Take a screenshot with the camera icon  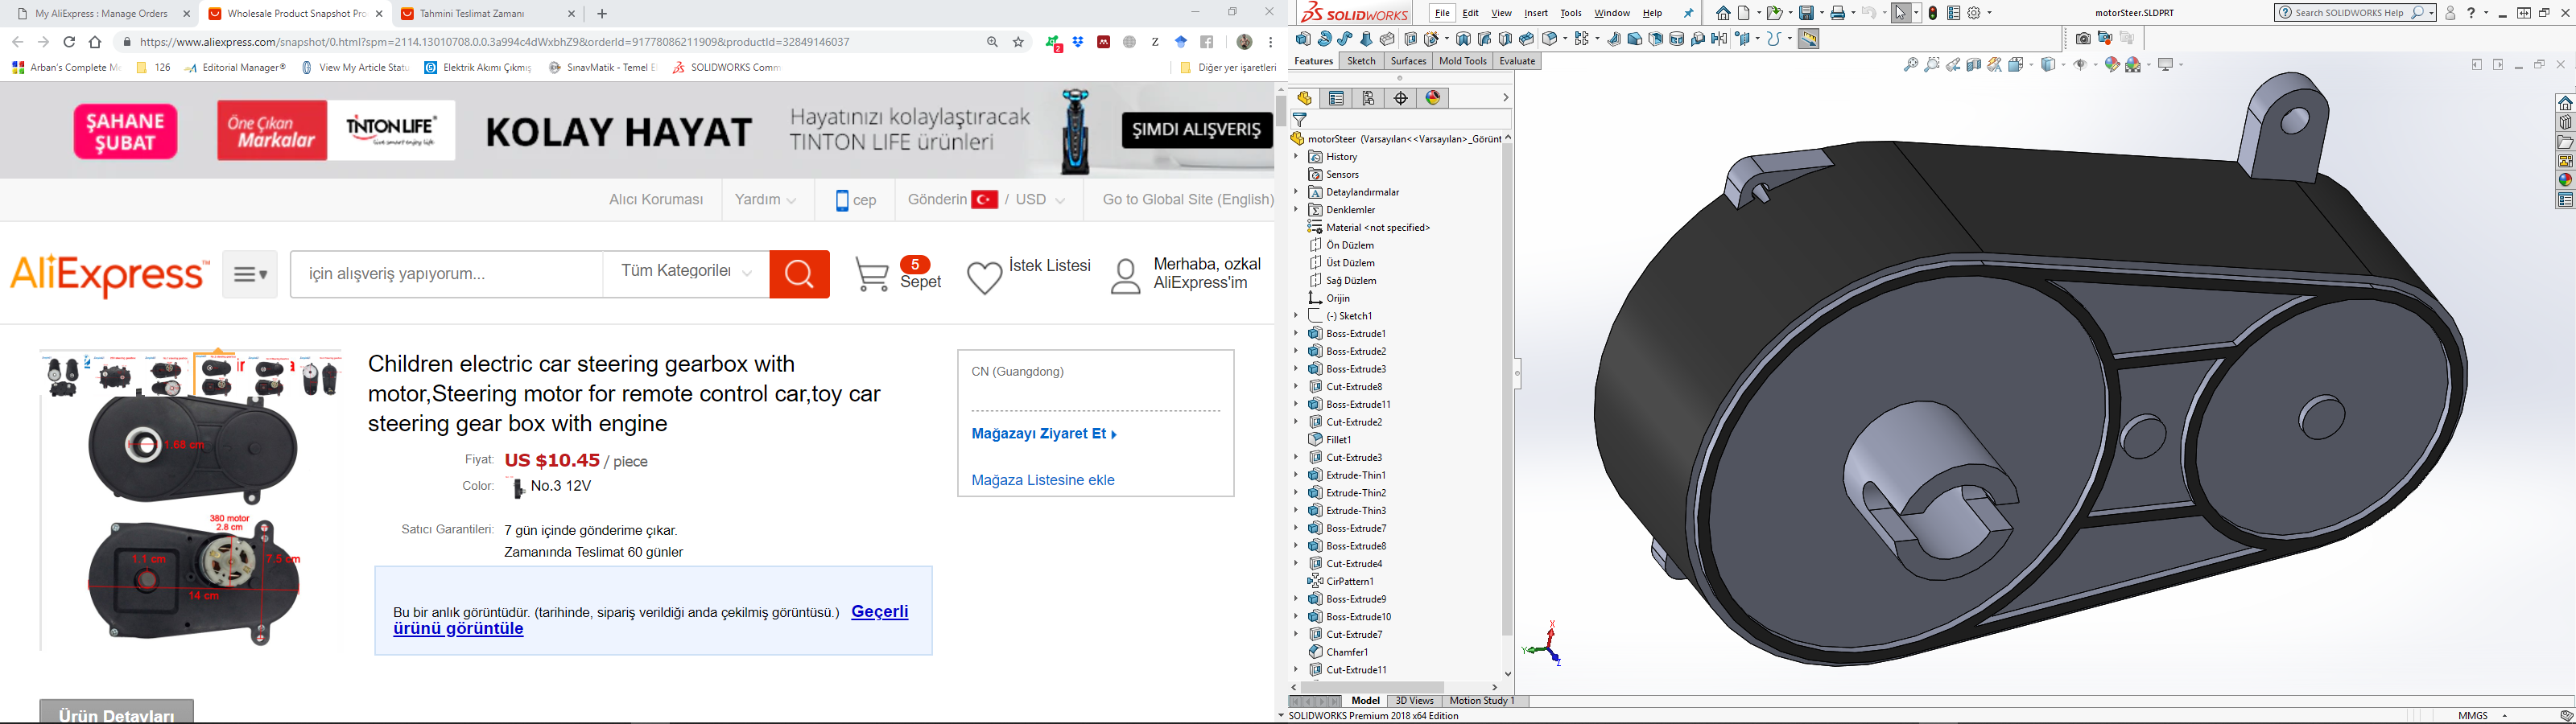click(x=2083, y=38)
